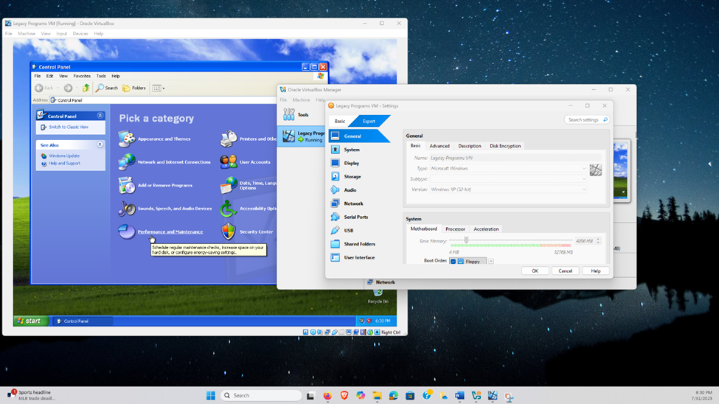Open the Storage settings section

(x=352, y=177)
